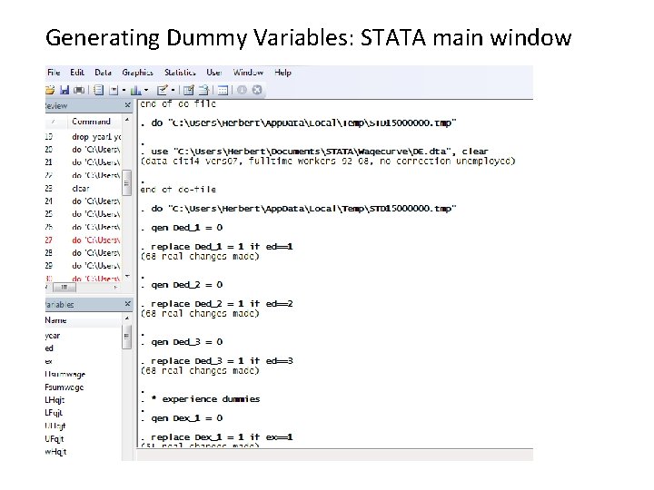
Task: Click the Print icon in toolbar
Action: tap(79, 90)
